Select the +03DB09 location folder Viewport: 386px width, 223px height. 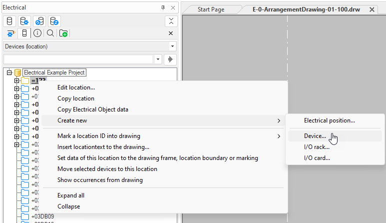(42, 216)
